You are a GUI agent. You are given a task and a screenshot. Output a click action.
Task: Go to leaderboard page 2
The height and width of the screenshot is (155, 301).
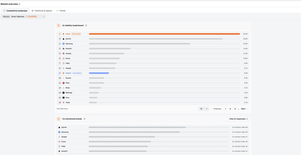click(230, 109)
